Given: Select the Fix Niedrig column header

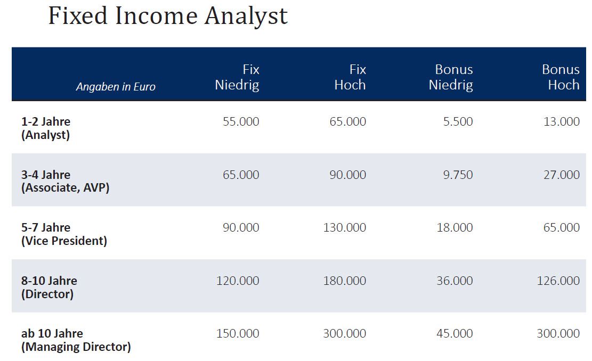Looking at the screenshot, I should [x=237, y=77].
